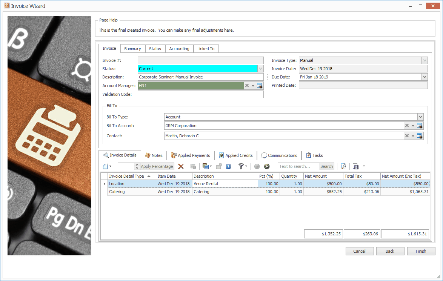Click the Validation Code field
Viewport: 443px width, 281px height.
(x=201, y=94)
